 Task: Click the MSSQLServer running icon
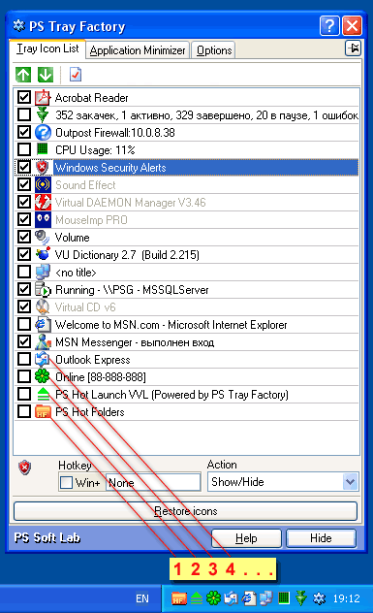point(43,290)
